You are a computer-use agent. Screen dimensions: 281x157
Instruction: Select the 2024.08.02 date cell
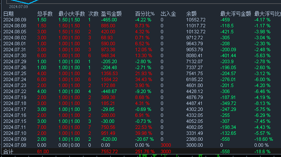15,38
